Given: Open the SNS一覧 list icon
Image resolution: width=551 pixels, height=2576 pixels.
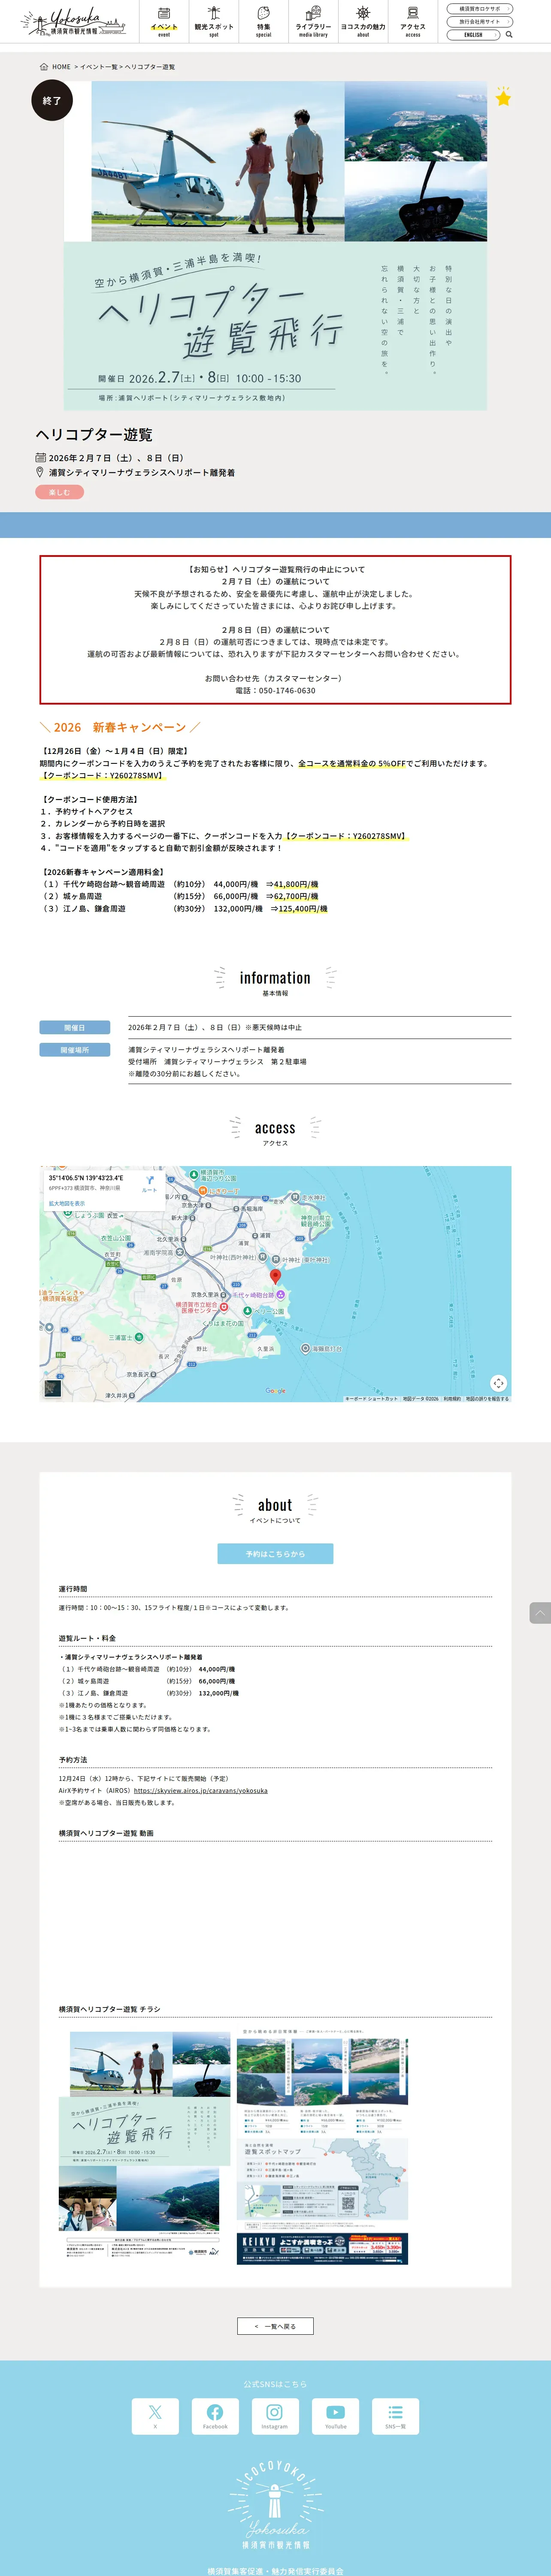Looking at the screenshot, I should (x=395, y=2416).
